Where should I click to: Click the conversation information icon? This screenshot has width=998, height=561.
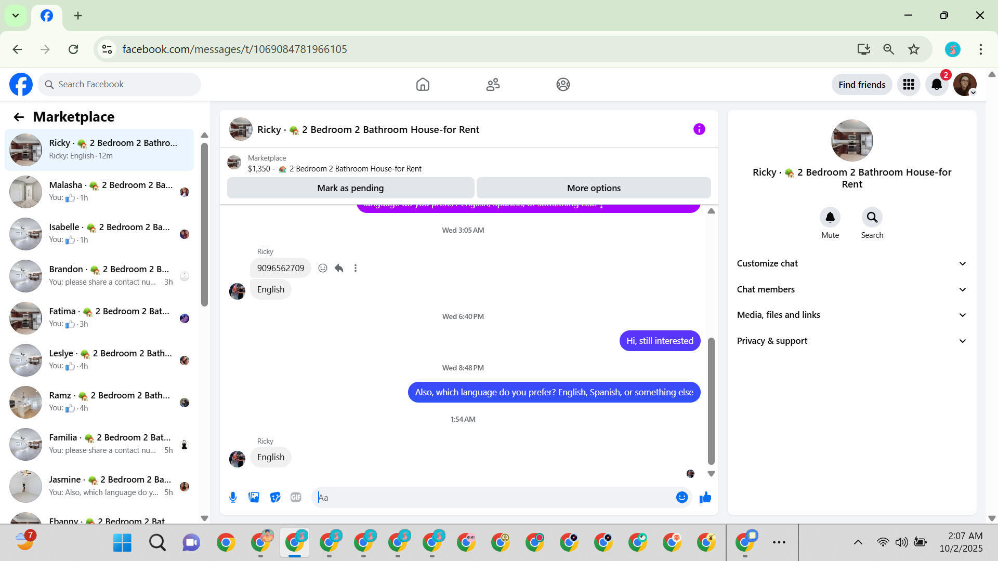[x=699, y=129]
